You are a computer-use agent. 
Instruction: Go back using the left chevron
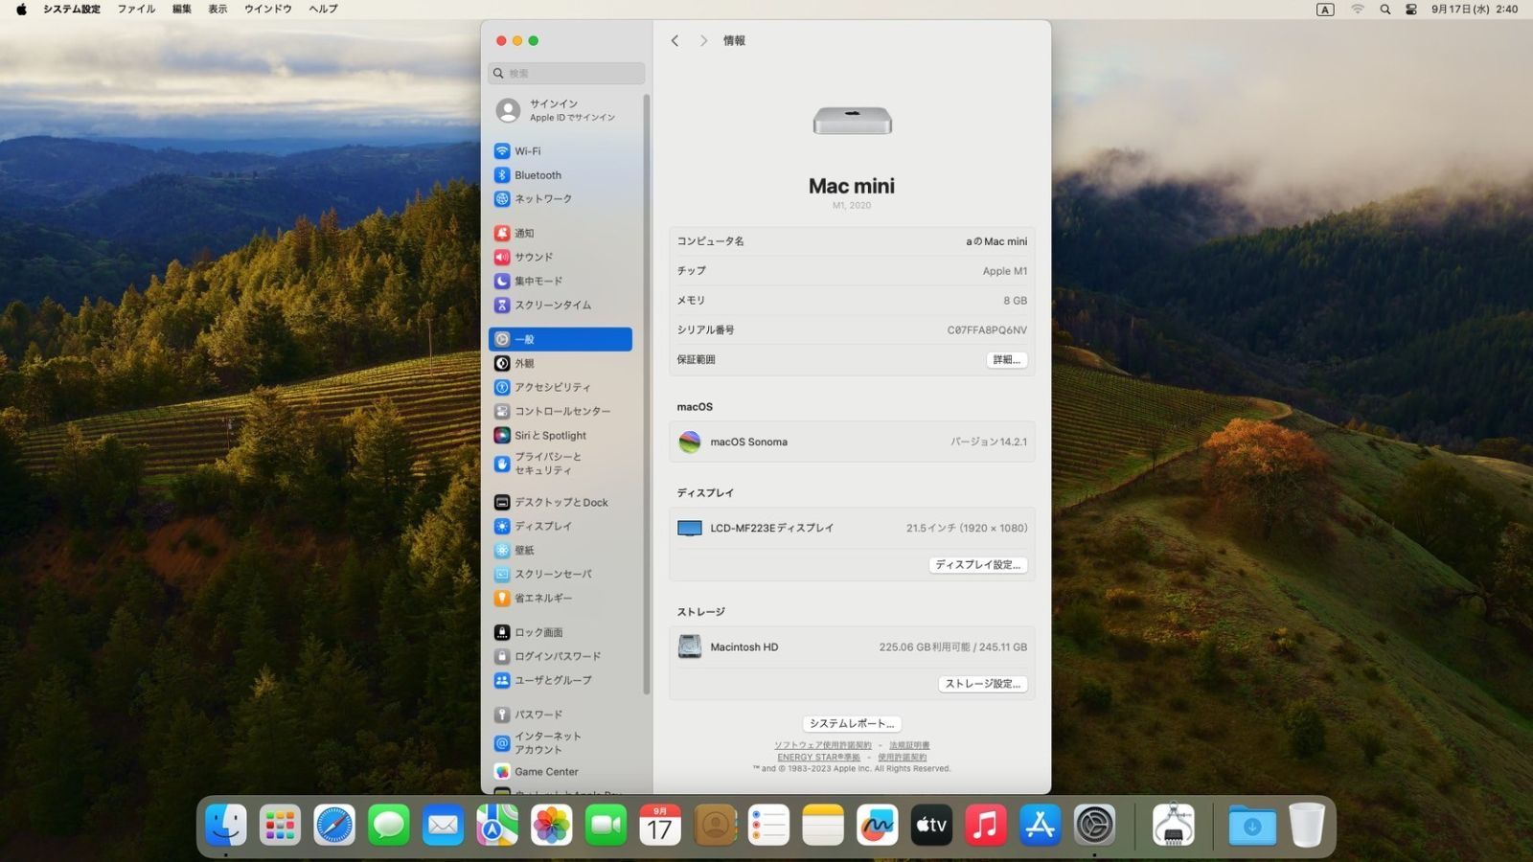675,40
